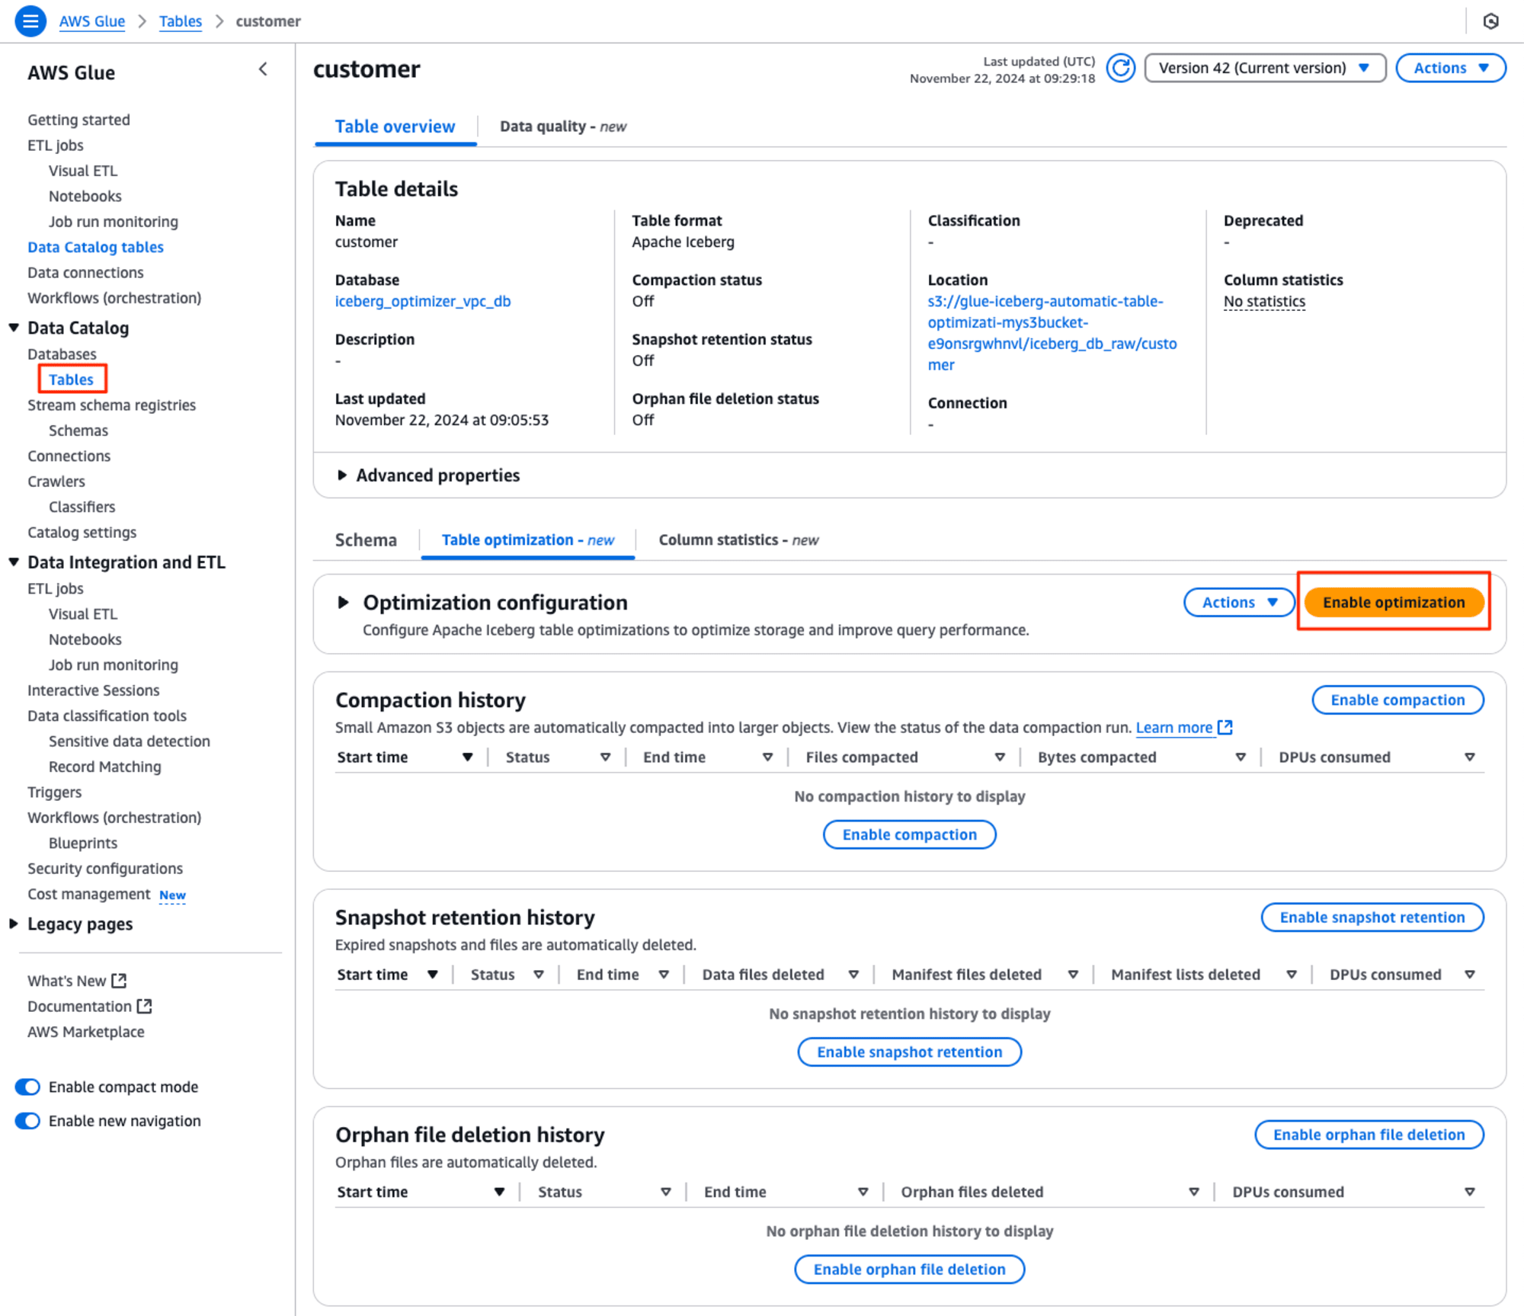This screenshot has height=1316, width=1524.
Task: Open the S3 location link
Action: click(x=1052, y=333)
